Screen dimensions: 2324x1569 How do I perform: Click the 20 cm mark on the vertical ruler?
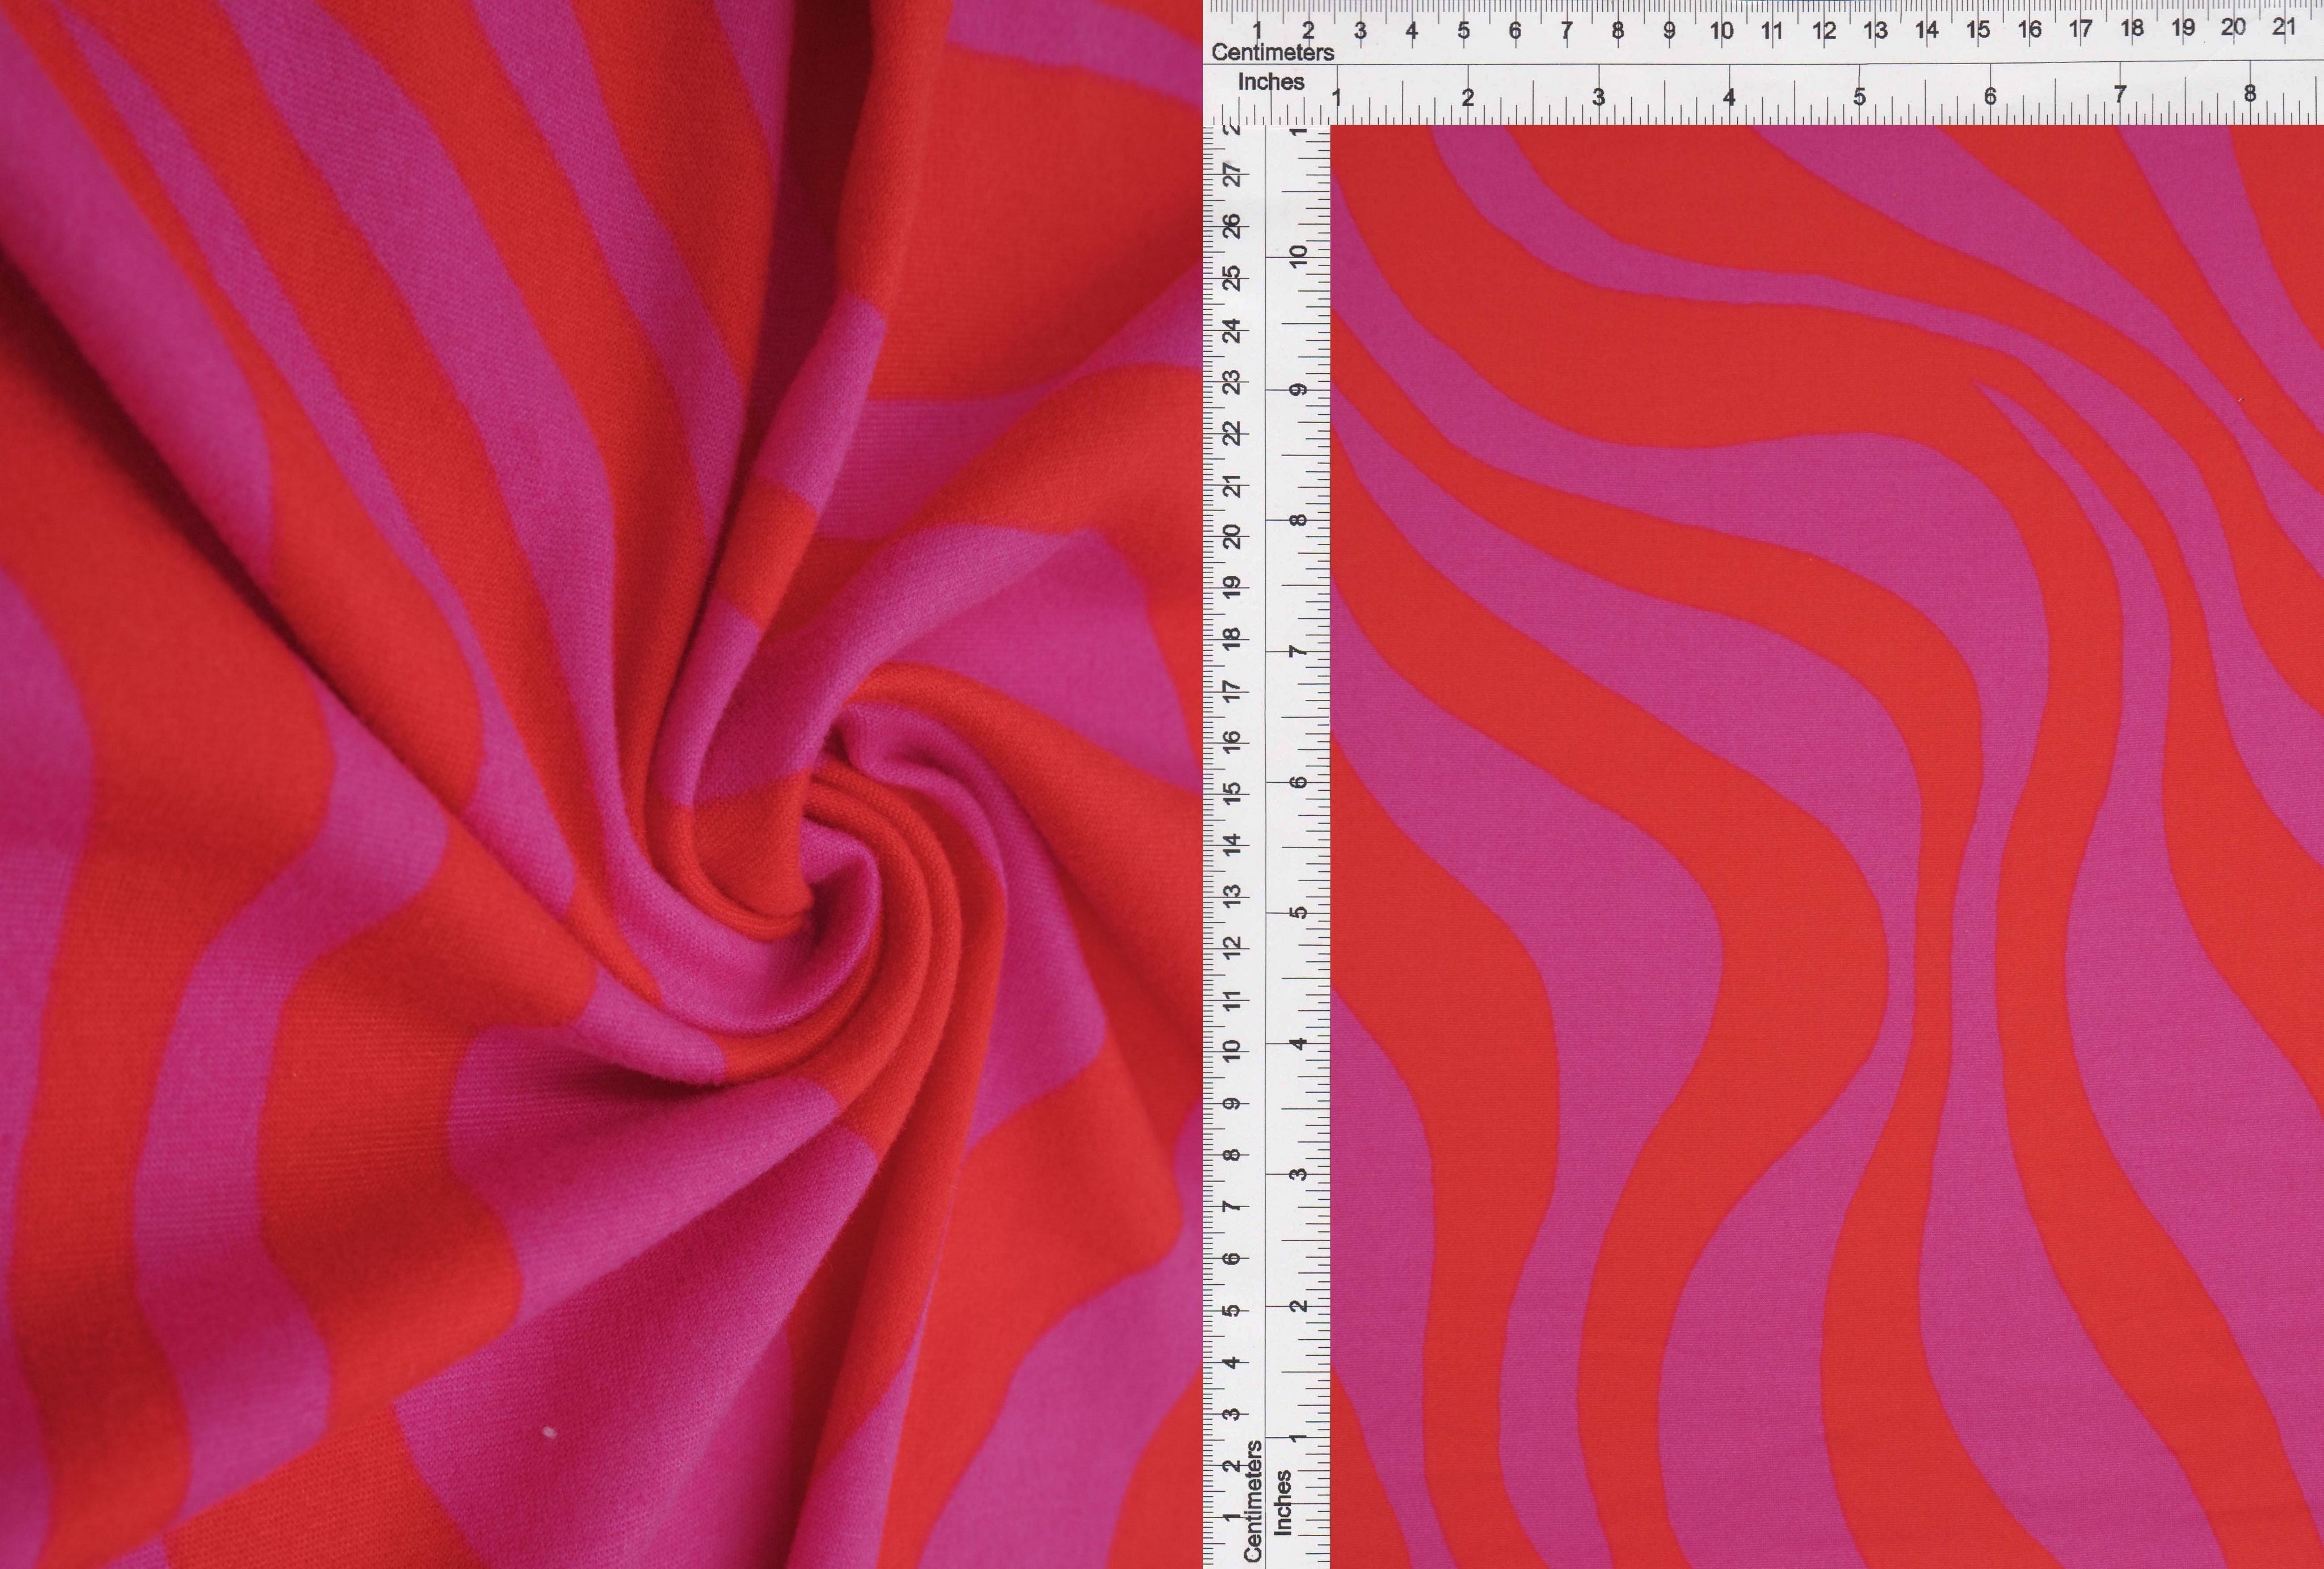pyautogui.click(x=1233, y=536)
